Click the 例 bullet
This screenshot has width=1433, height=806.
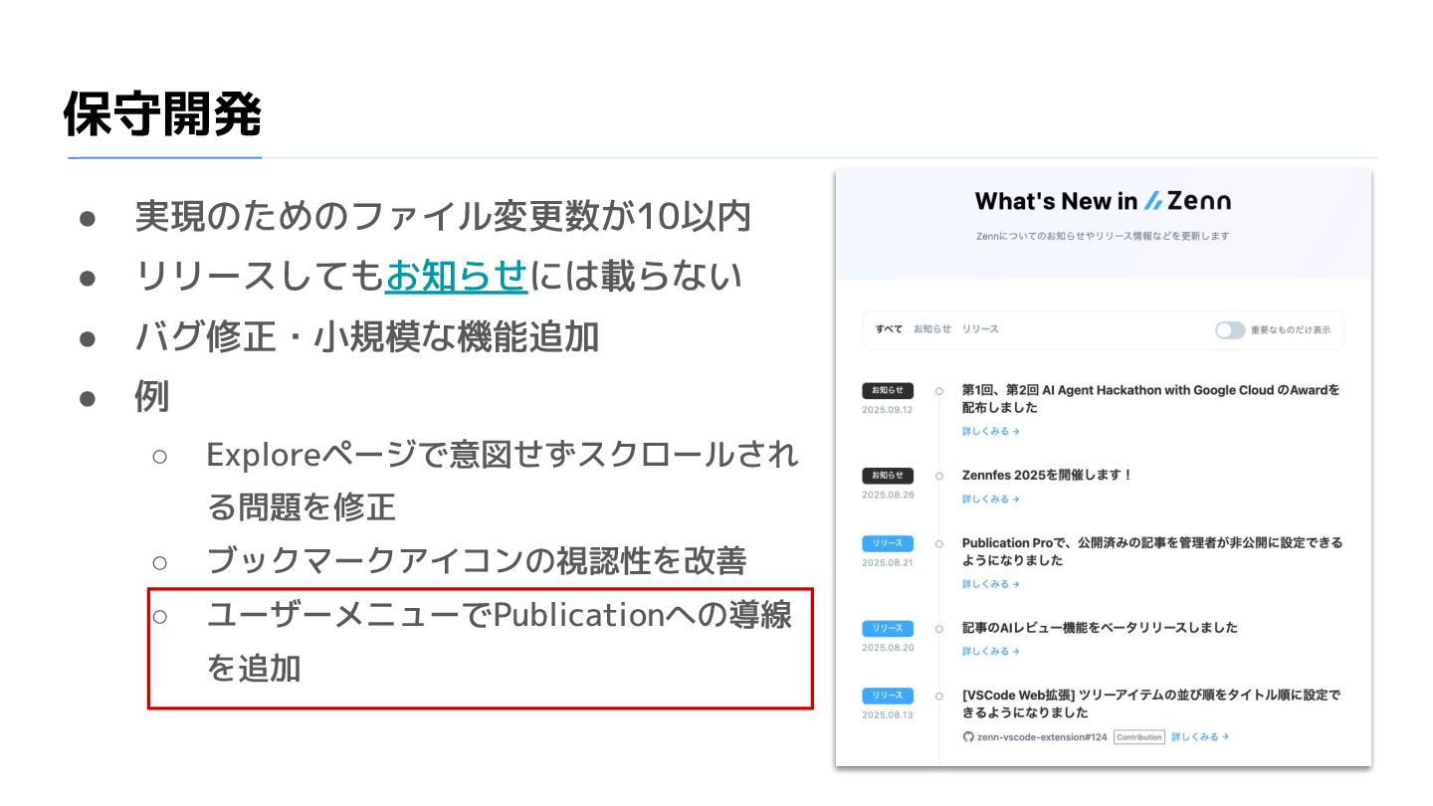152,397
